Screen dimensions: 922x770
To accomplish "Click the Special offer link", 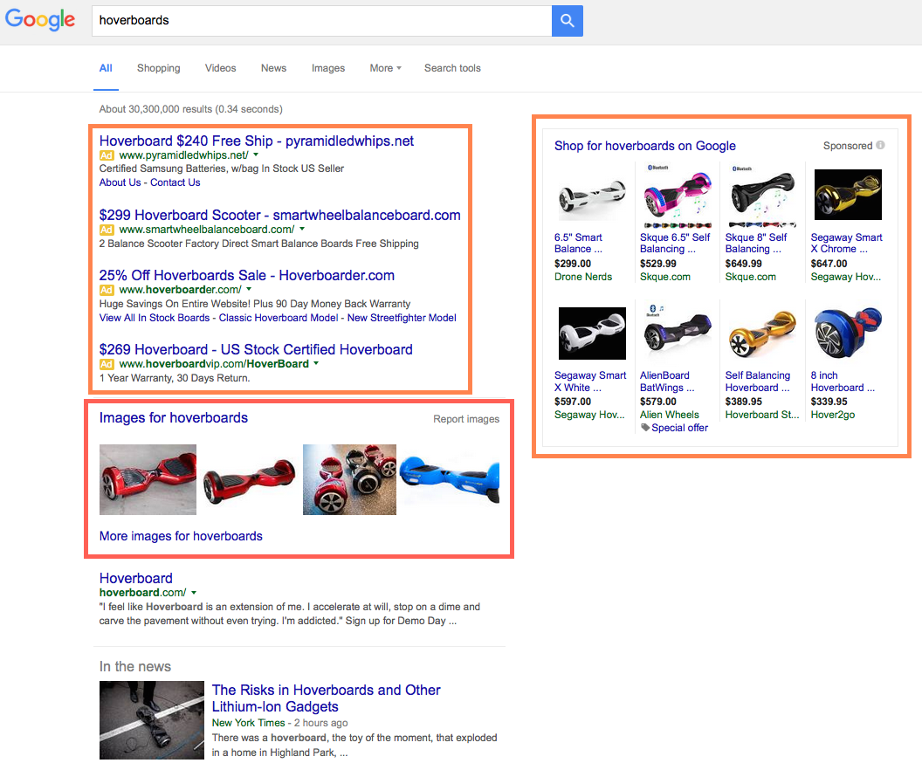I will tap(680, 428).
